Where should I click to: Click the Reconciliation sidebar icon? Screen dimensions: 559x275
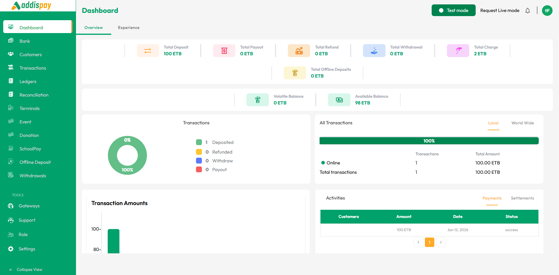click(x=11, y=94)
